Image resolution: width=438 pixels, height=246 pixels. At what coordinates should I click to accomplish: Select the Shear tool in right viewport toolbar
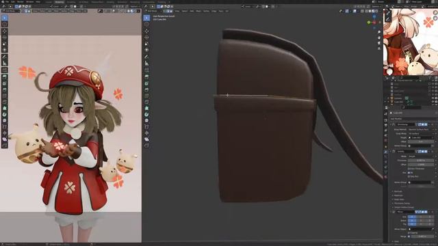click(x=146, y=139)
